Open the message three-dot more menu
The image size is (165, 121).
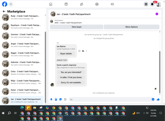point(86,51)
